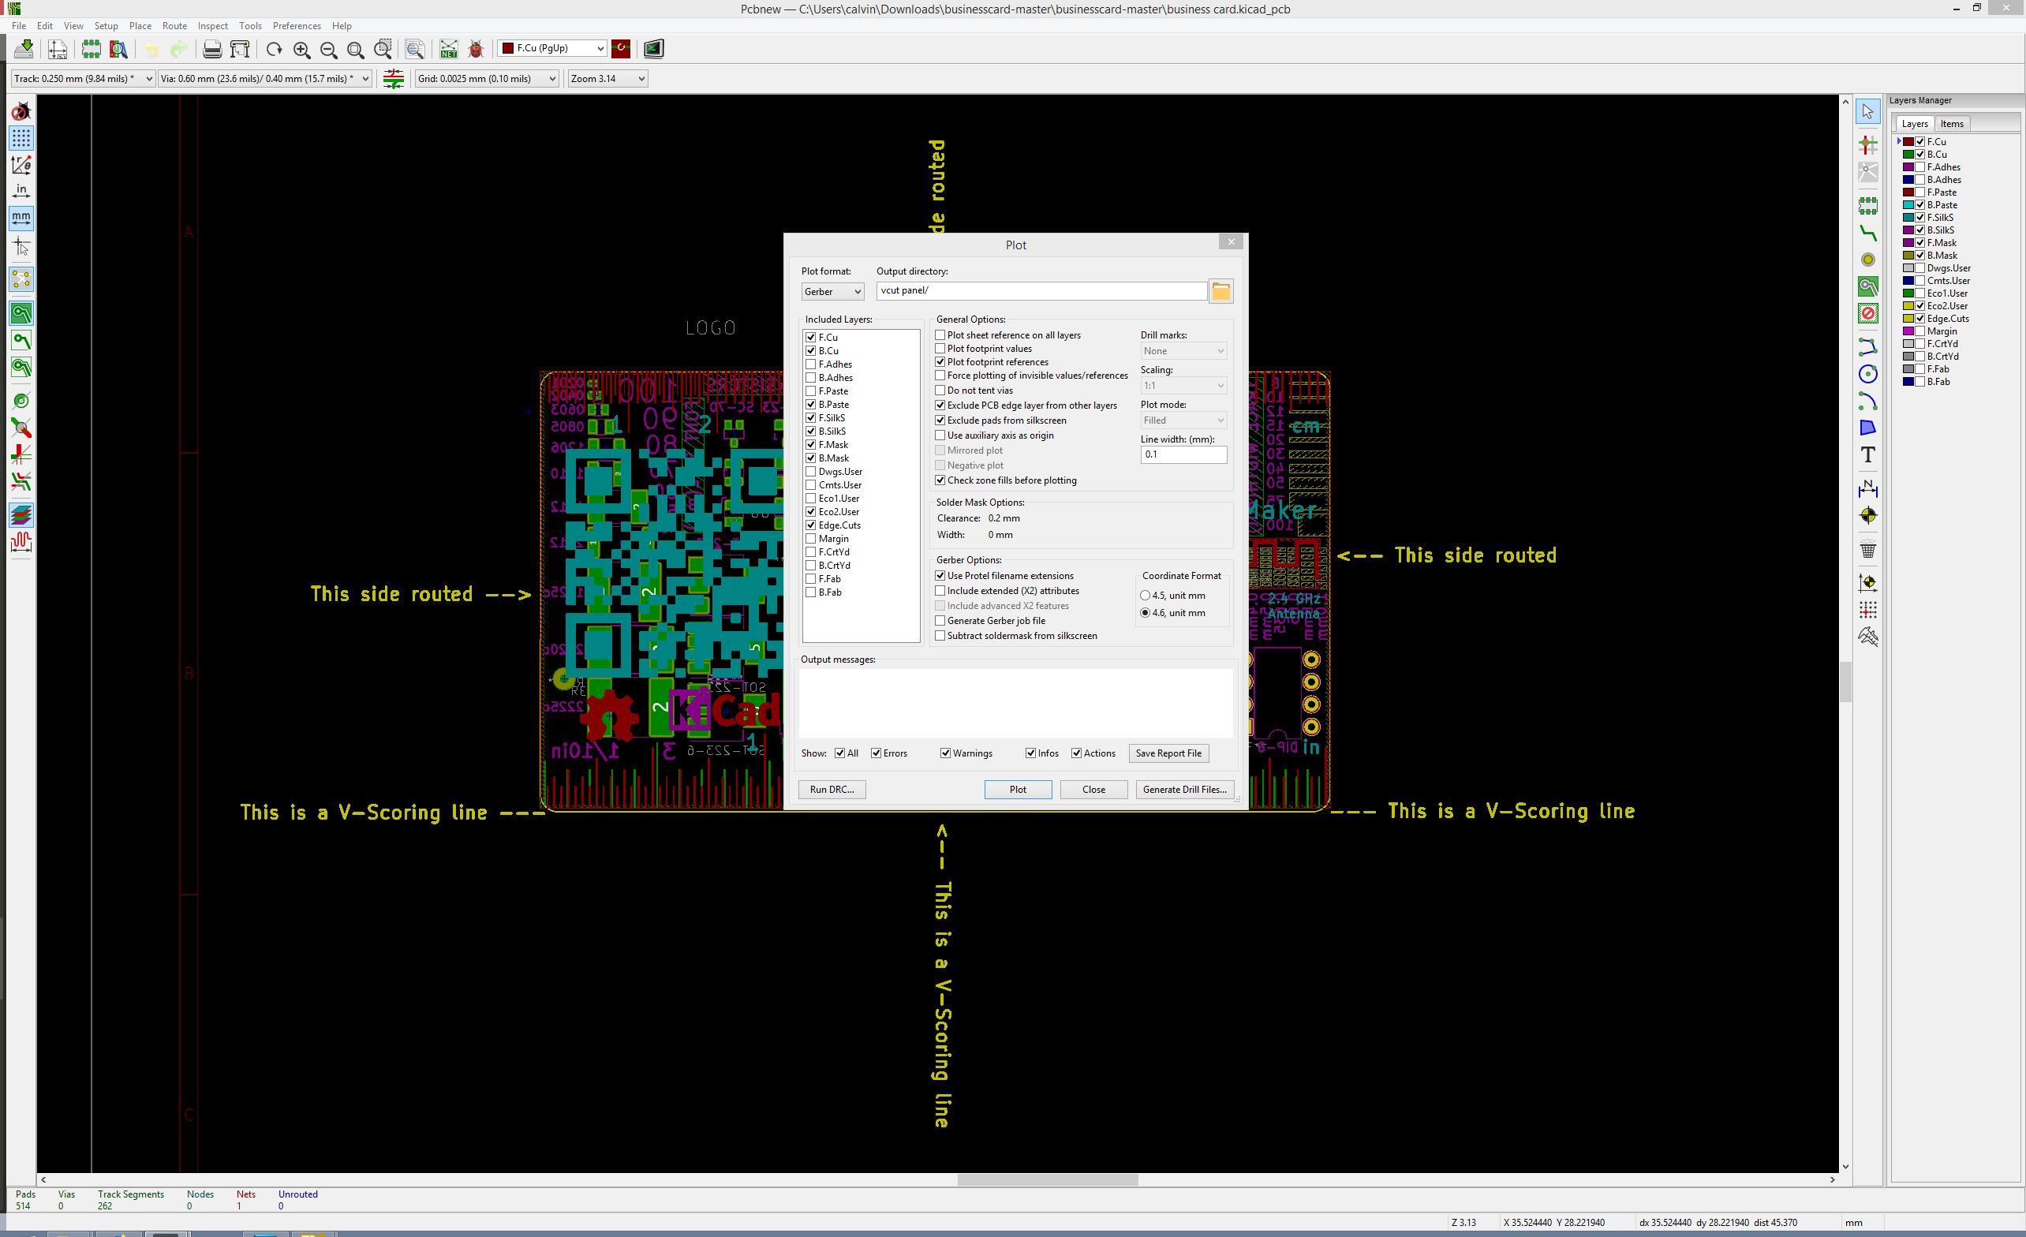2026x1237 pixels.
Task: Toggle Warnings checkbox in Show filters
Action: click(946, 753)
